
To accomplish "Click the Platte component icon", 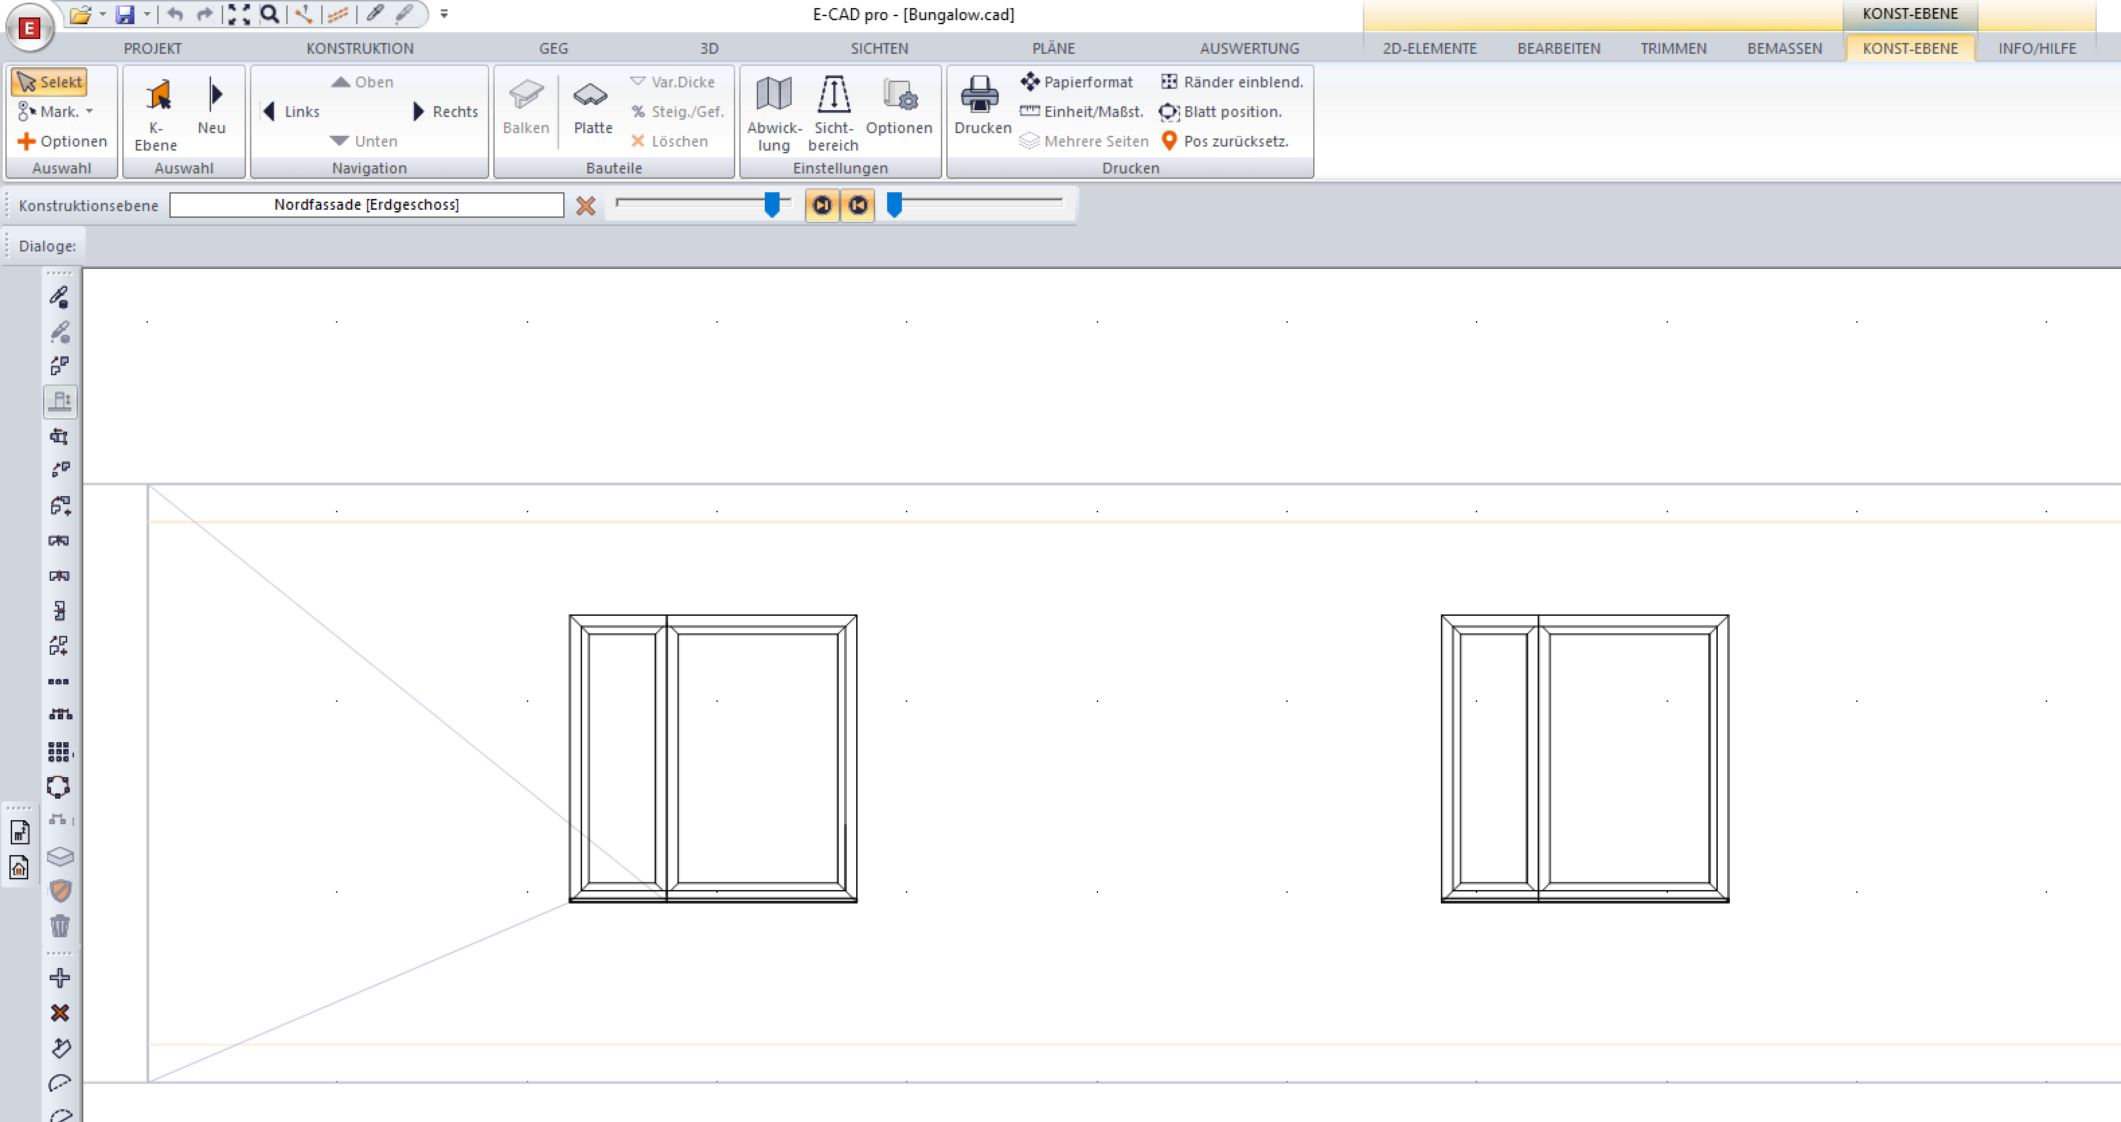I will (591, 96).
